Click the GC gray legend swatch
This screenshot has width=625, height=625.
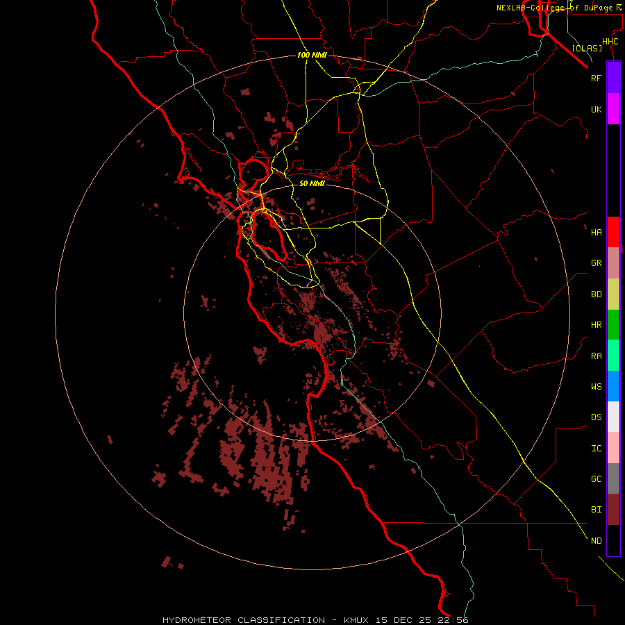coord(613,478)
